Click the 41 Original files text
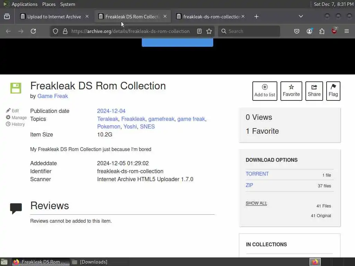The image size is (355, 266). coord(321,216)
